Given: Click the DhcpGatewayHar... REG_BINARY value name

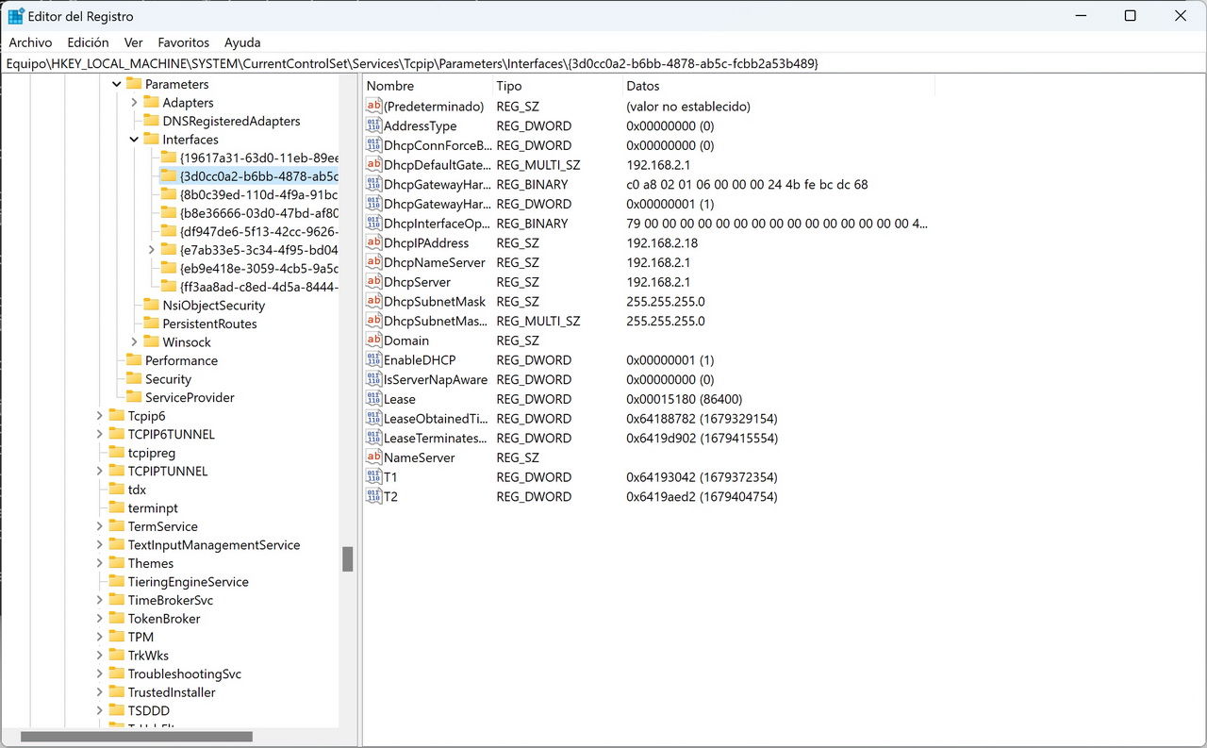Looking at the screenshot, I should (x=438, y=185).
